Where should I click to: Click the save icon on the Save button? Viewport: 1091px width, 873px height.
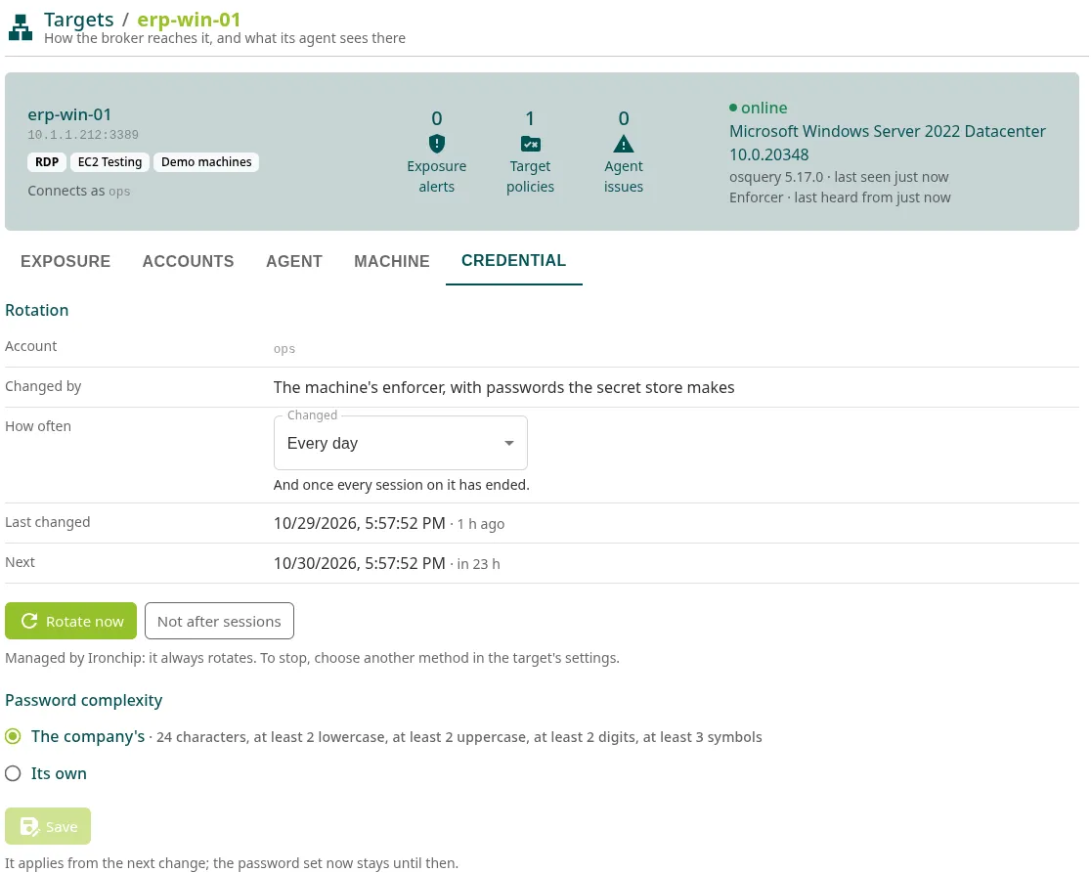click(29, 826)
